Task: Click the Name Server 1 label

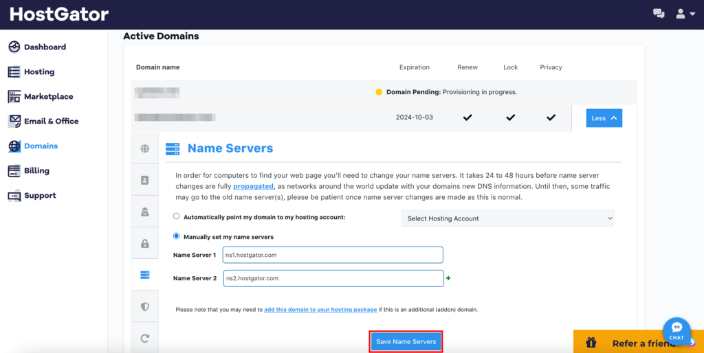Action: click(195, 255)
